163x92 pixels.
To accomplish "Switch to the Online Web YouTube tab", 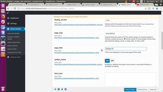I will 144,5.
